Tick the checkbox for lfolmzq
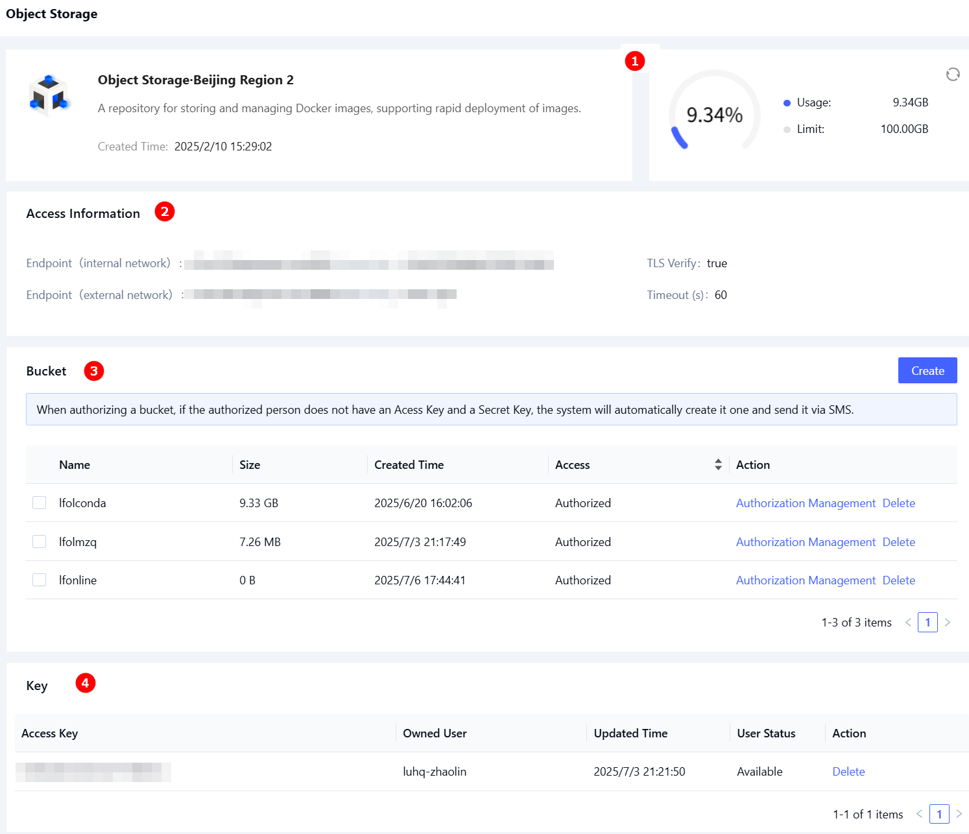969x834 pixels. tap(40, 542)
